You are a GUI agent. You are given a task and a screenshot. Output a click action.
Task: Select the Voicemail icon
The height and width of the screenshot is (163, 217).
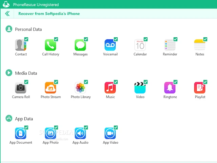[x=110, y=45]
